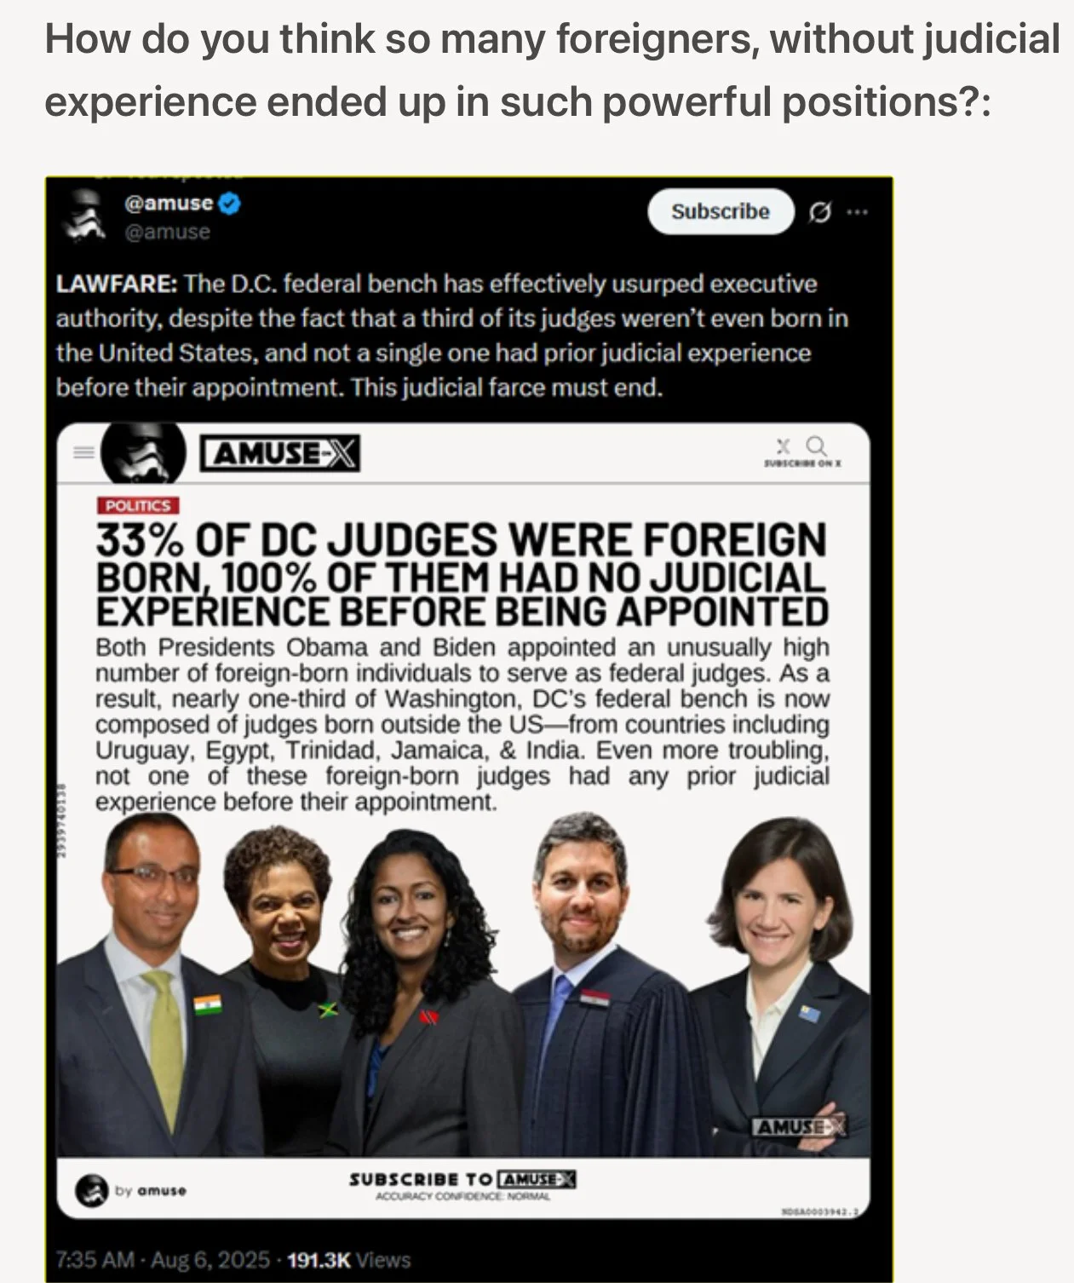Click the search magnifier in the Amuse-X header
This screenshot has height=1283, width=1074.
click(x=816, y=446)
